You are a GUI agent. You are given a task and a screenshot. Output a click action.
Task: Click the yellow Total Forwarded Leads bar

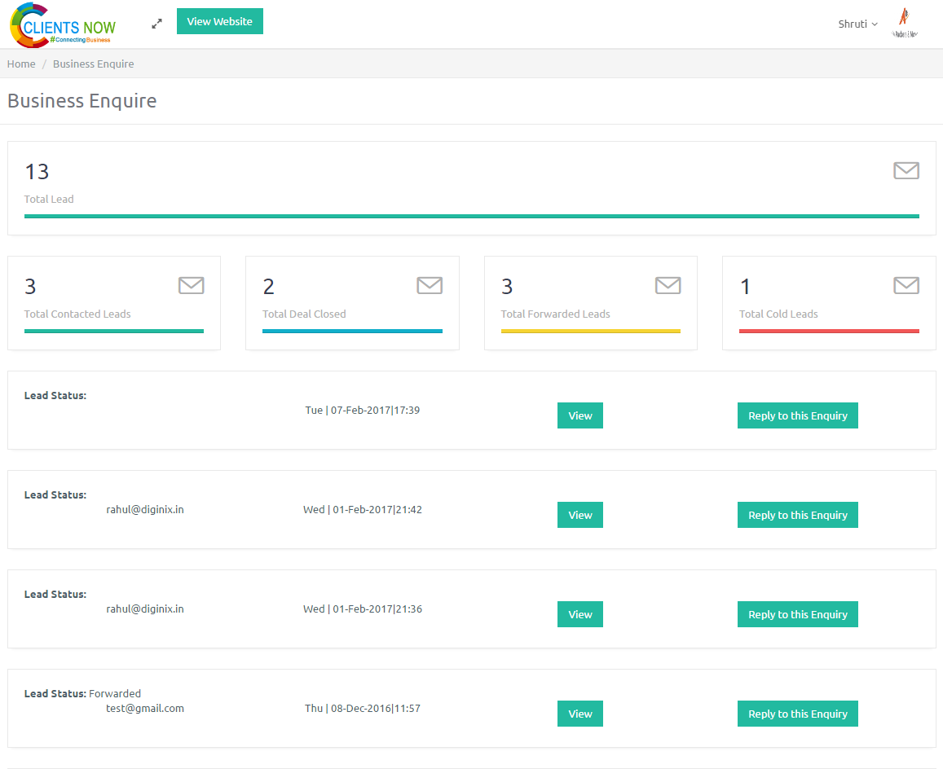pos(591,331)
